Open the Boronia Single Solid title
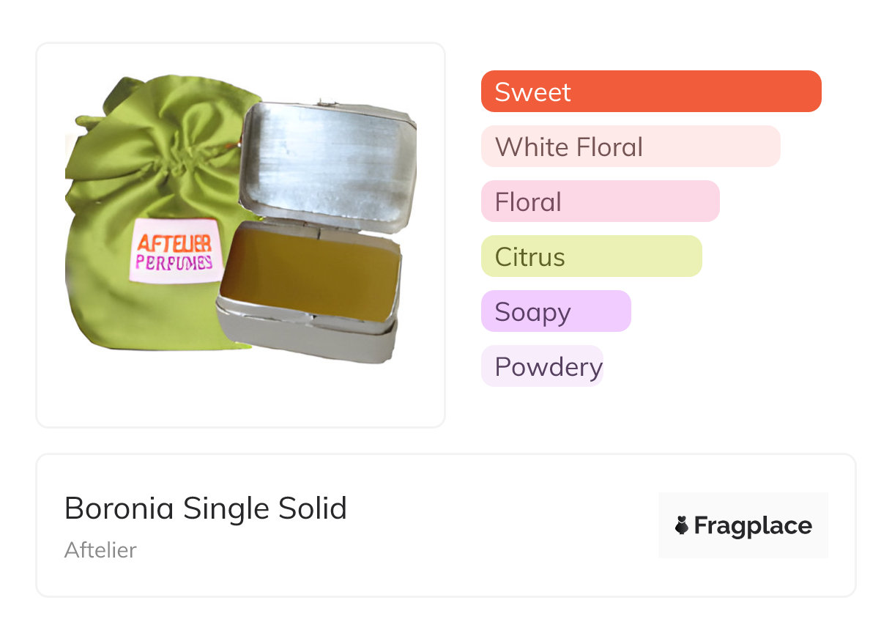This screenshot has height=633, width=892. click(205, 508)
